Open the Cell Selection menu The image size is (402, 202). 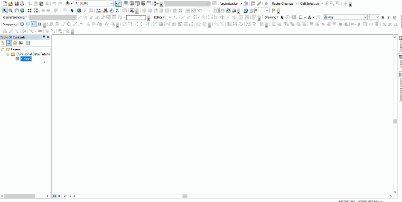click(311, 4)
